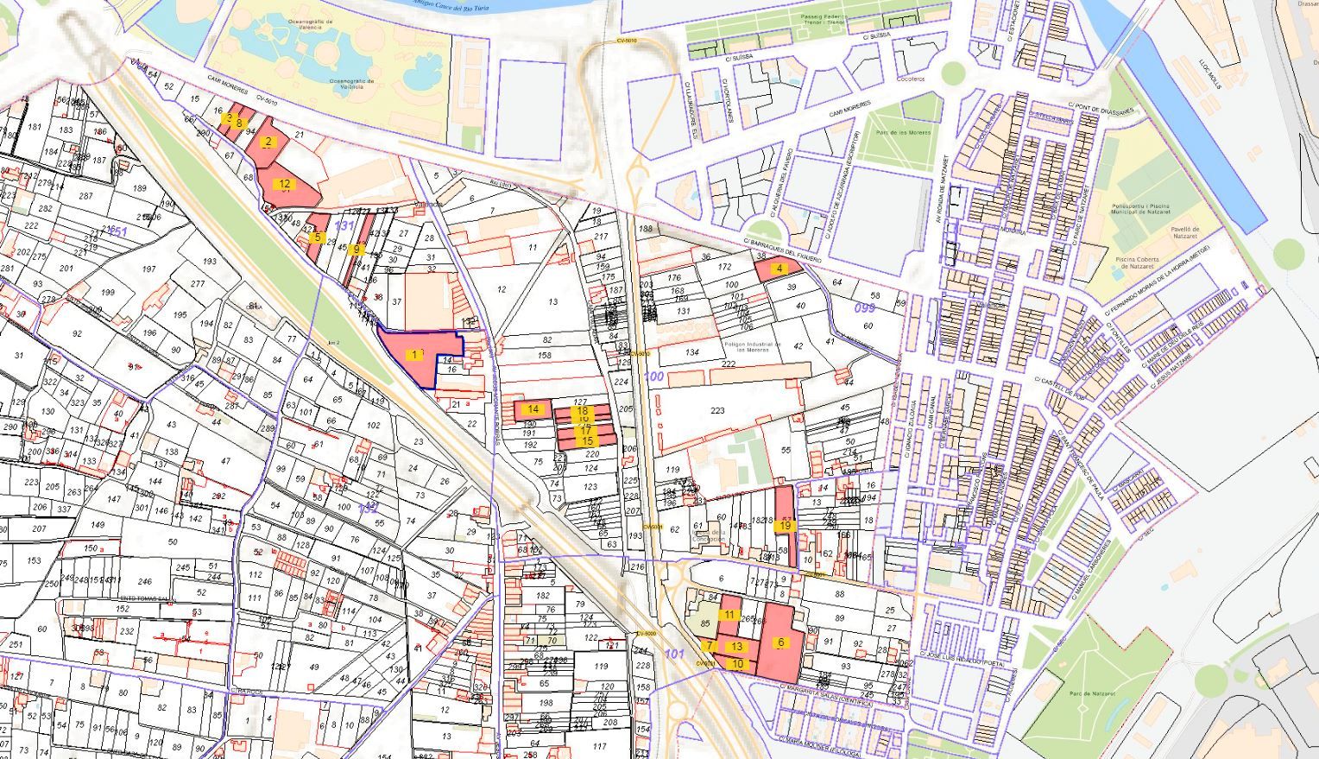Click the yellow marker numbered 13
Viewport: 1319px width, 759px height.
coord(736,646)
